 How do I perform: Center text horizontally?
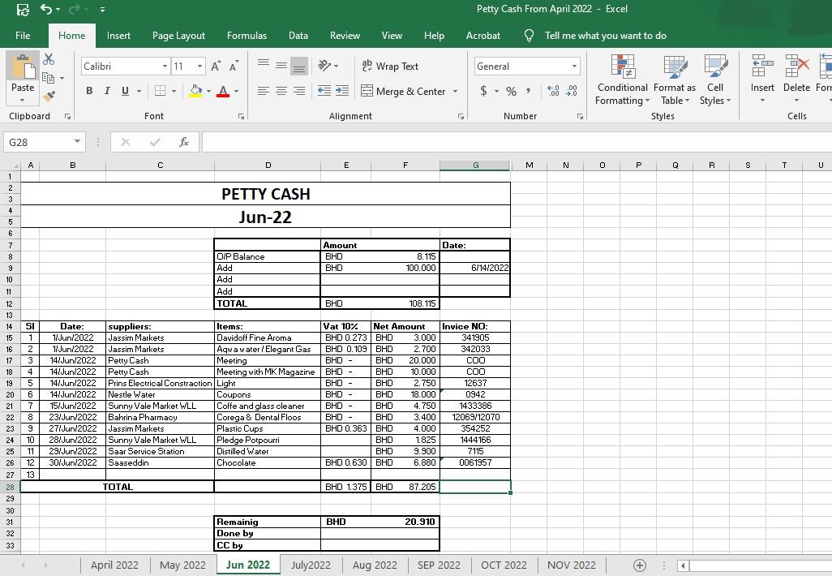click(281, 91)
